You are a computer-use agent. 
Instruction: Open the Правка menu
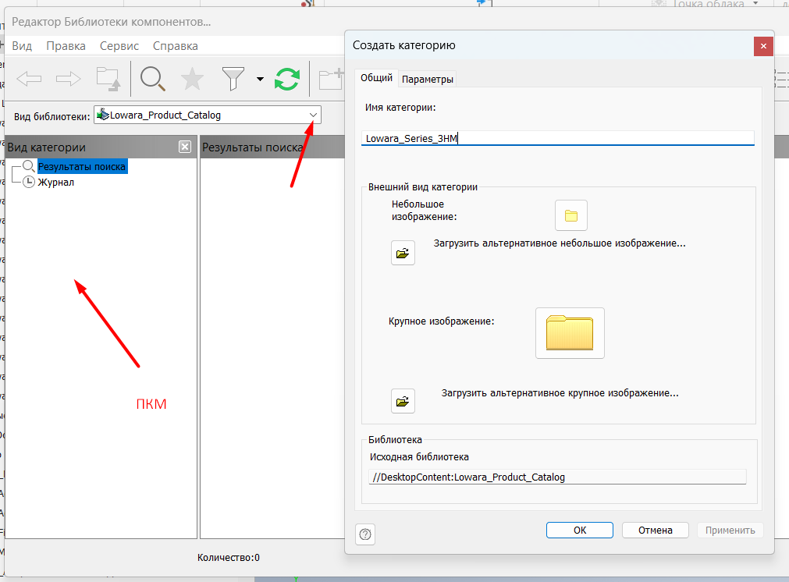tap(66, 46)
